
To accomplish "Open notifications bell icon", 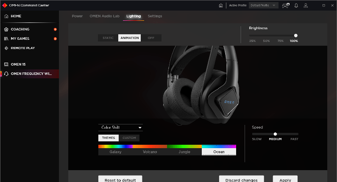I will click(x=296, y=6).
